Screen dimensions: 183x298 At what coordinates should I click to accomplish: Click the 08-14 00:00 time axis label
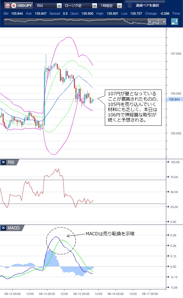[x=47, y=294]
